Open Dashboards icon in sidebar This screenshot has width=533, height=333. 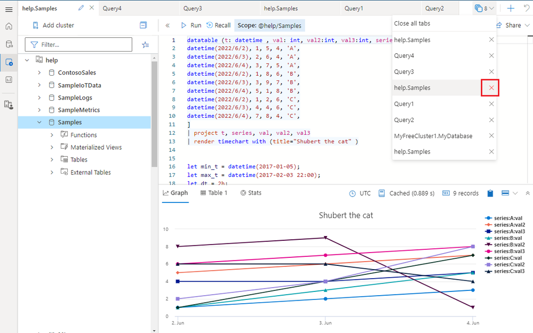point(9,80)
